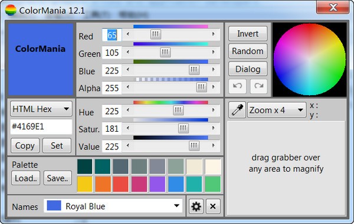Decrease Blue with the left arrow

click(128, 69)
